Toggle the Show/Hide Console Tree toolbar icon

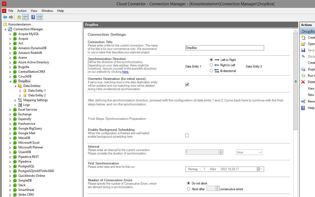[x=25, y=17]
